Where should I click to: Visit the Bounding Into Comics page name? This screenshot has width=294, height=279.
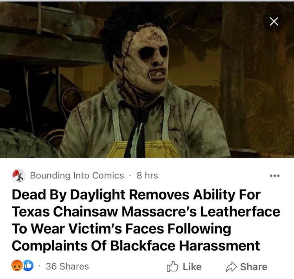[x=77, y=176]
